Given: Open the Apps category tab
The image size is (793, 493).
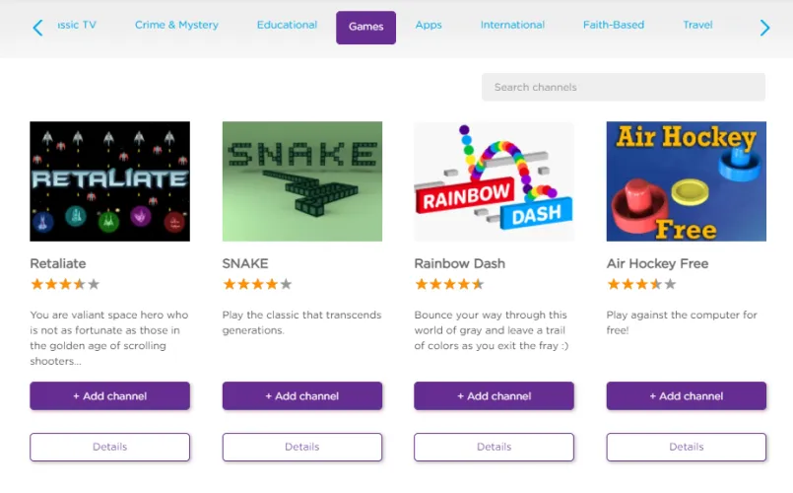Looking at the screenshot, I should pyautogui.click(x=429, y=26).
